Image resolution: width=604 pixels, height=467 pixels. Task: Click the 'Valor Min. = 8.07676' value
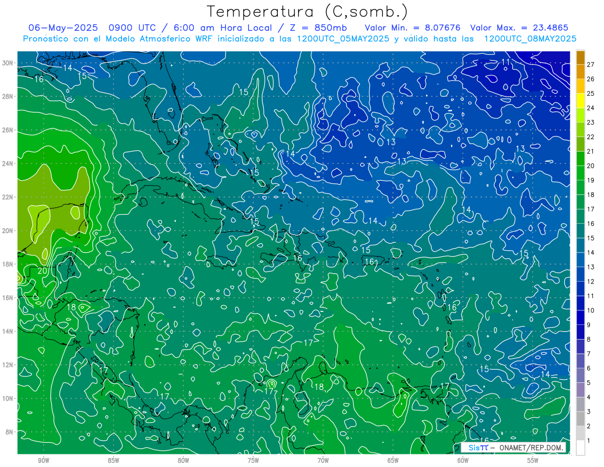413,28
